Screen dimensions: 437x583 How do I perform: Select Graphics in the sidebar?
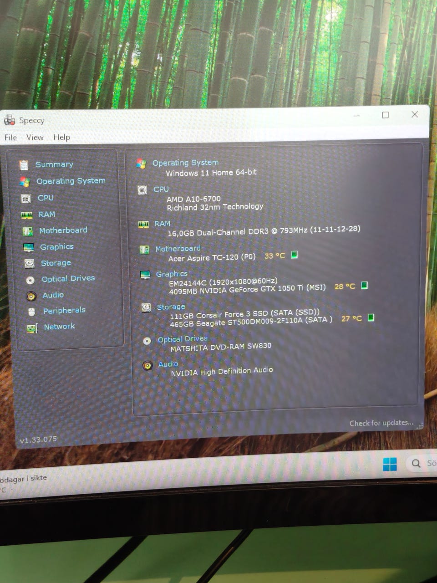tap(57, 246)
